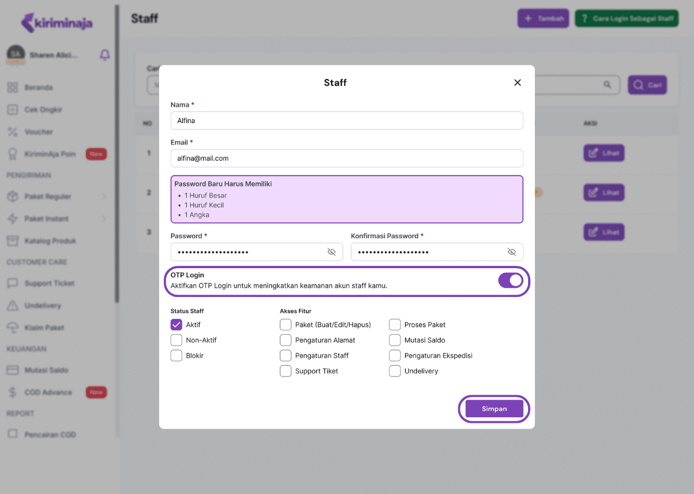694x494 pixels.
Task: Reveal Konfirmasi Password with eye icon
Action: [x=512, y=252]
